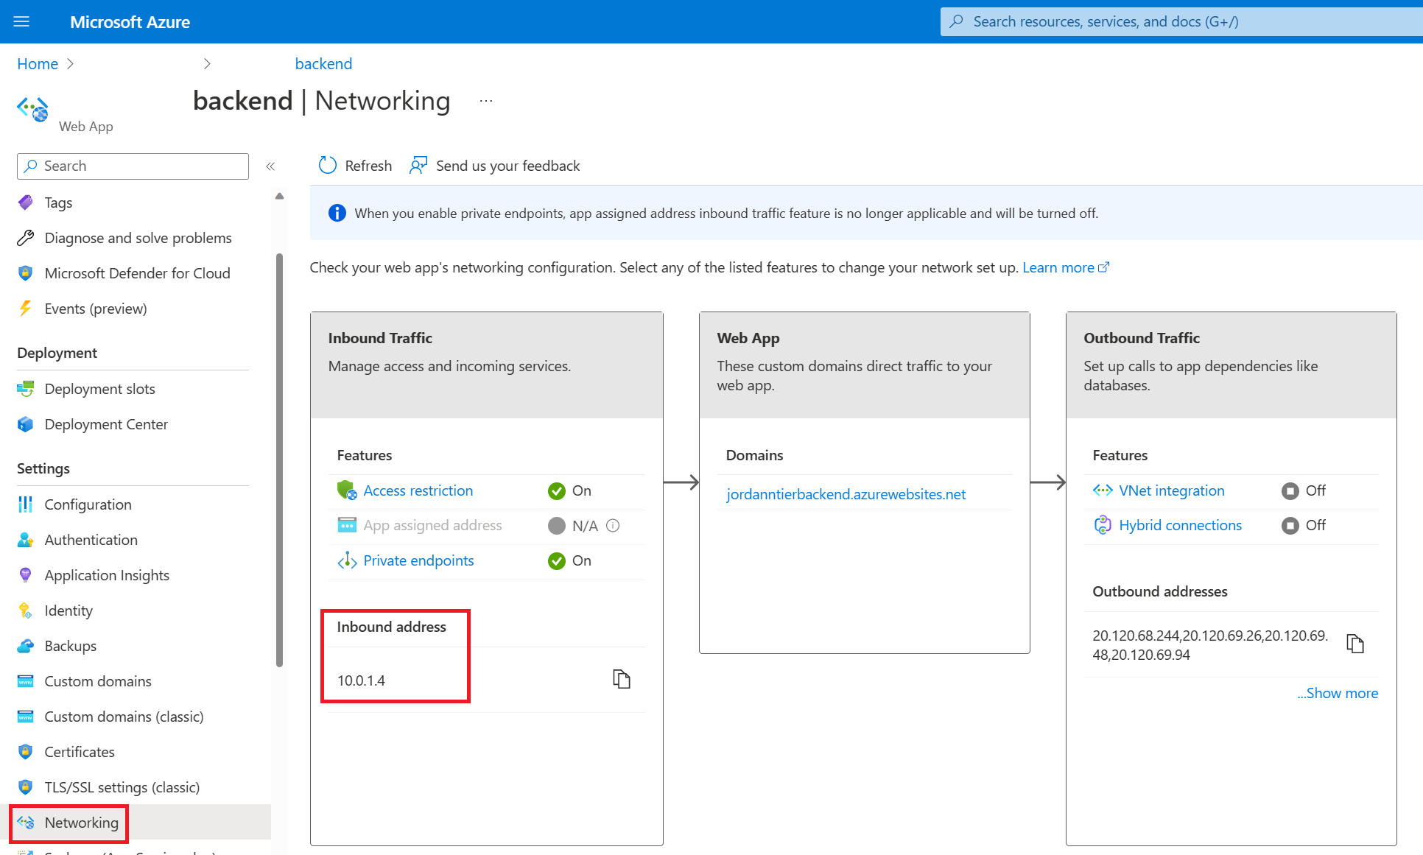1423x855 pixels.
Task: Click the Private endpoints icon
Action: click(347, 560)
